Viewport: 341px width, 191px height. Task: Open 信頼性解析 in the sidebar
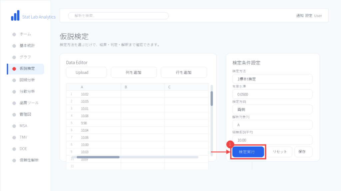[x=25, y=160]
